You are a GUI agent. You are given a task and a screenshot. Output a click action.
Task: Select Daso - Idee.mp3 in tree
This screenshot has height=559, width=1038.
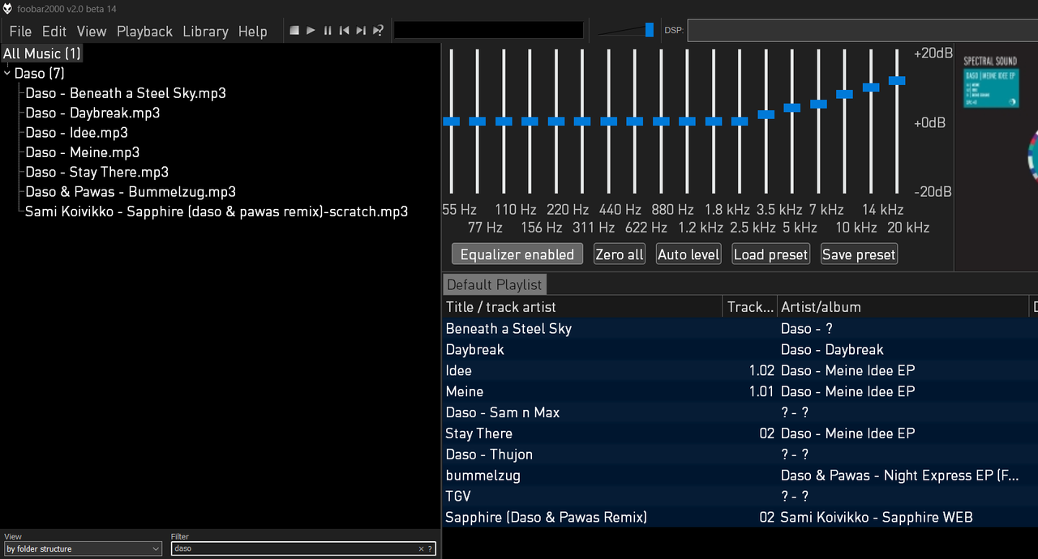76,133
